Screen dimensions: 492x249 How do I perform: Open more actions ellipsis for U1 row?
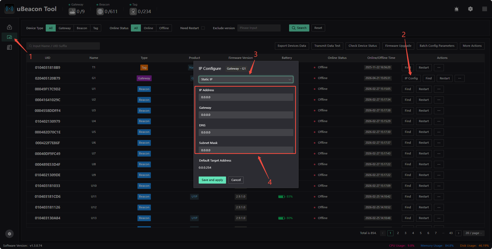[x=439, y=89]
